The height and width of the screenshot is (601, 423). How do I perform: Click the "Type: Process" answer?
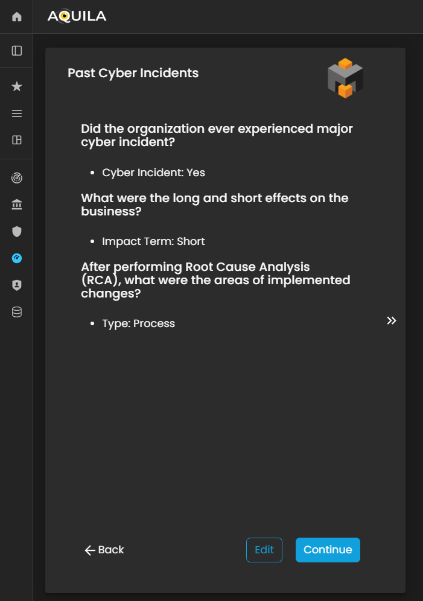(x=138, y=323)
